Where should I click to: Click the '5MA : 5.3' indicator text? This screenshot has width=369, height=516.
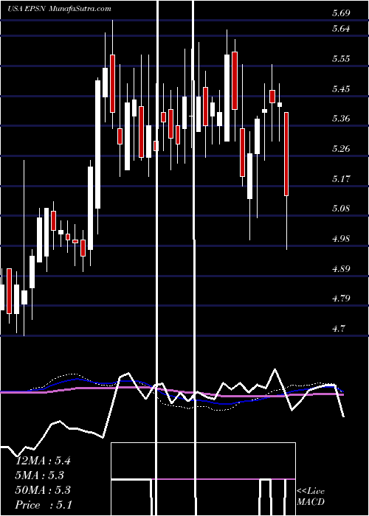tap(40, 475)
